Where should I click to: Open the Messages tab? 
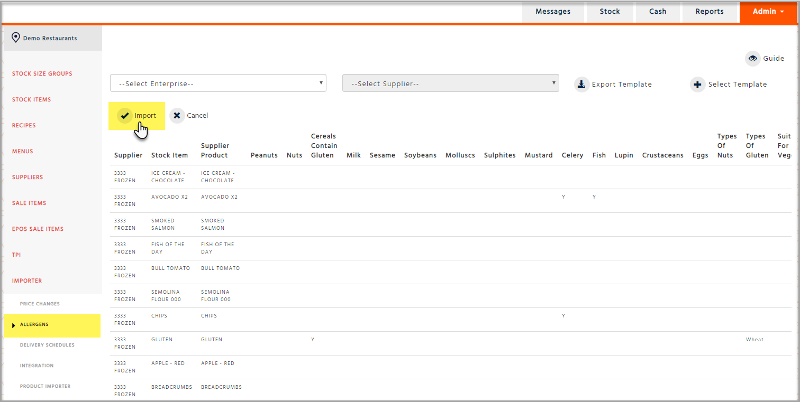click(553, 12)
